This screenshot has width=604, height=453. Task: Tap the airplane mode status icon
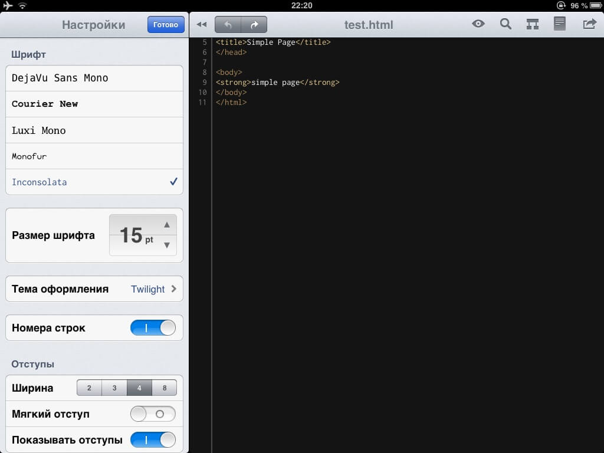click(8, 5)
